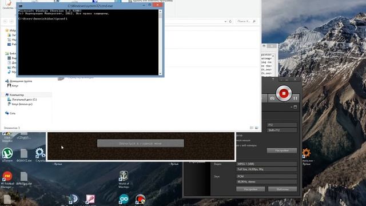Select the libraries item in Explorer sidebar

[10, 53]
